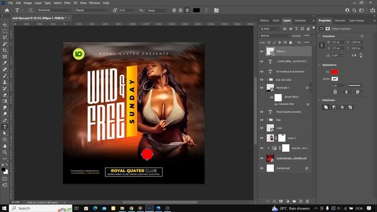Viewport: 377px width, 212px height.
Task: Expand the 'club and addy' layer group
Action: point(267,79)
